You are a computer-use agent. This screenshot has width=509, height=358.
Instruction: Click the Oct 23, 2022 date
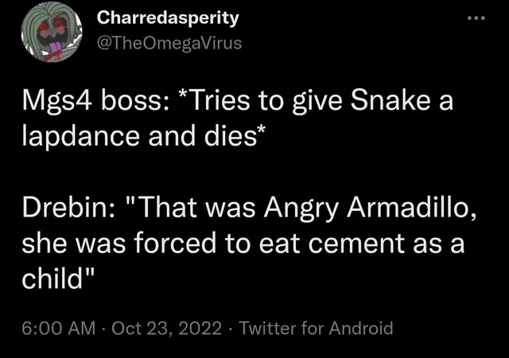(166, 328)
